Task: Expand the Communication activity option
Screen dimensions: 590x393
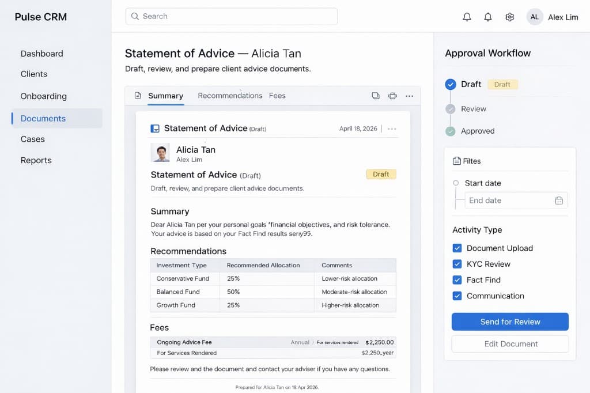Action: [x=457, y=296]
